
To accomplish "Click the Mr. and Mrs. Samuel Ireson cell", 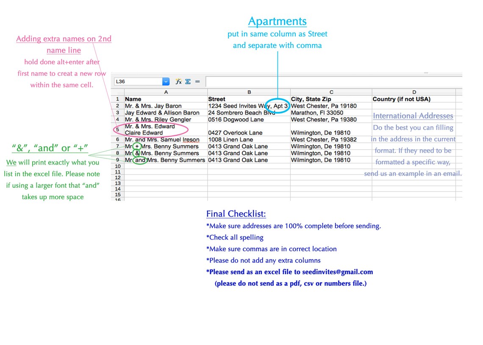I will pyautogui.click(x=166, y=139).
